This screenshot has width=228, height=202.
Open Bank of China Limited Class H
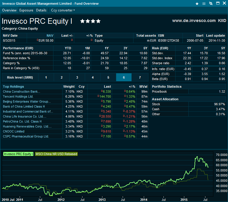(x=24, y=106)
